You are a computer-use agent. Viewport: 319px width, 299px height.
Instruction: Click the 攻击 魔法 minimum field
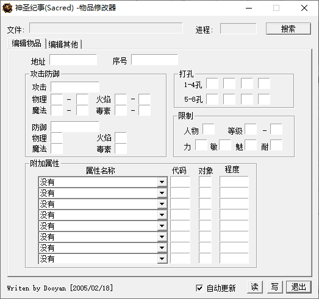[57, 110]
